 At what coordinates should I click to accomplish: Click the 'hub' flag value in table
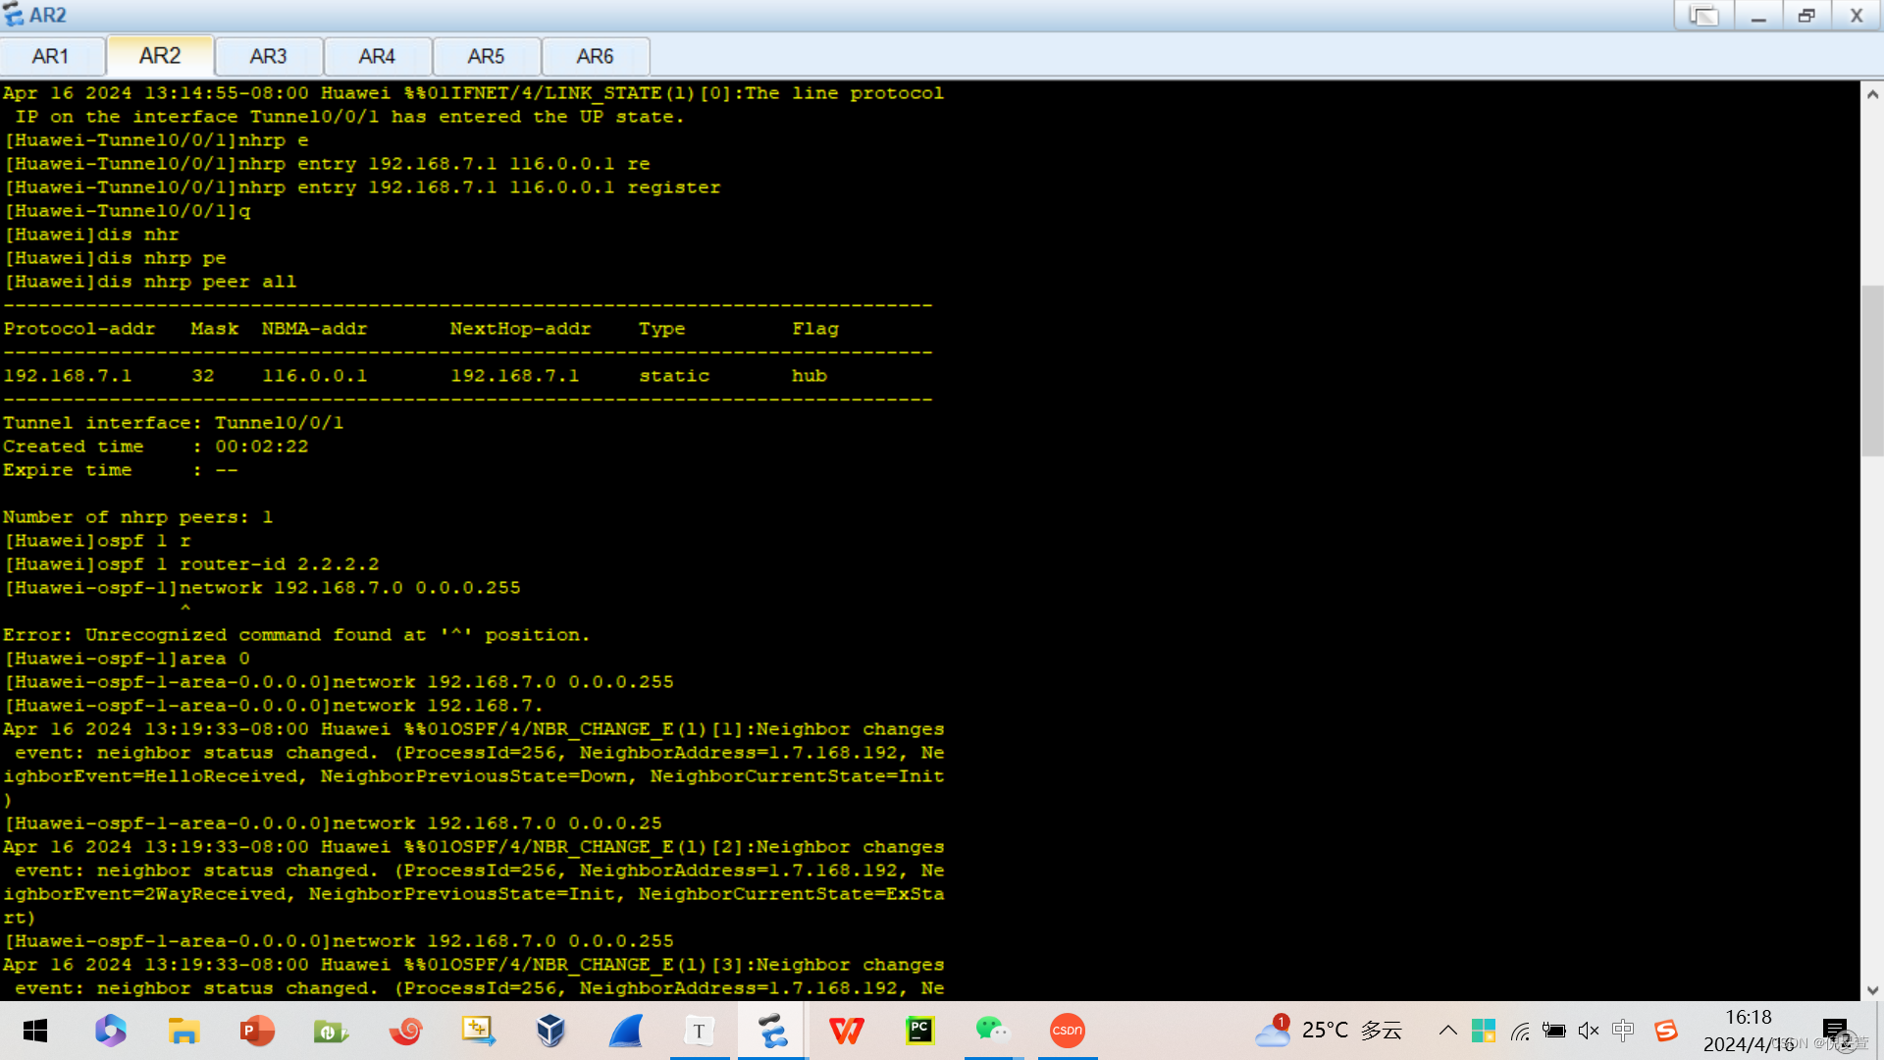810,376
